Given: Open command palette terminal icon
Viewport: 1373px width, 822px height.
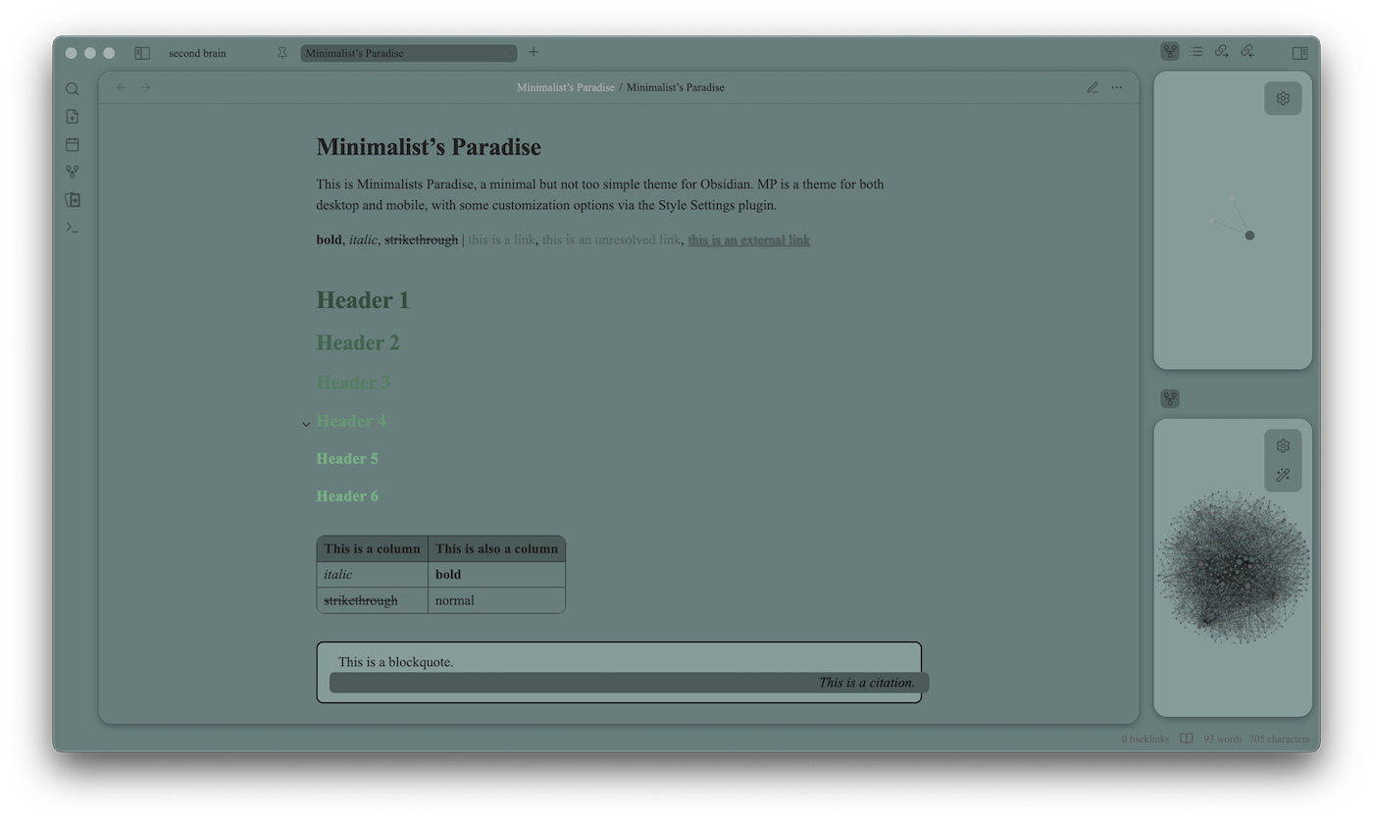Looking at the screenshot, I should pyautogui.click(x=72, y=227).
